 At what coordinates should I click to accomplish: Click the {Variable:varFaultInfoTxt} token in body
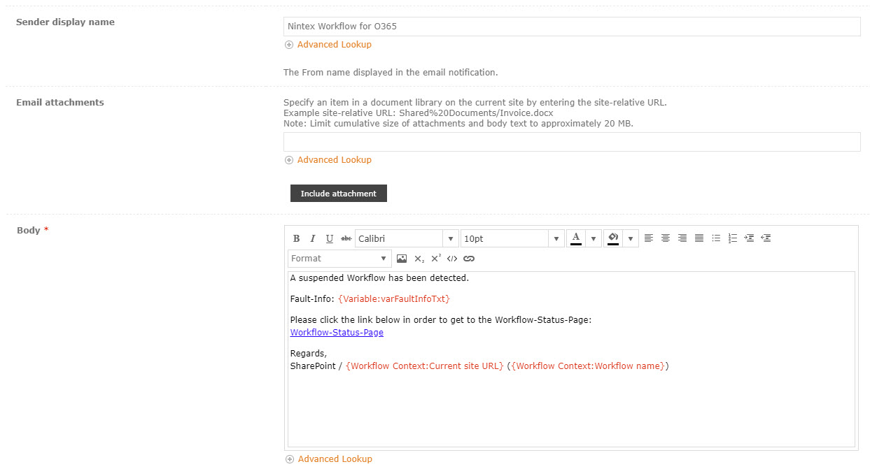click(394, 299)
